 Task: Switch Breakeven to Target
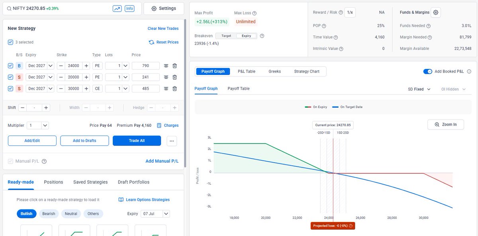tap(226, 36)
